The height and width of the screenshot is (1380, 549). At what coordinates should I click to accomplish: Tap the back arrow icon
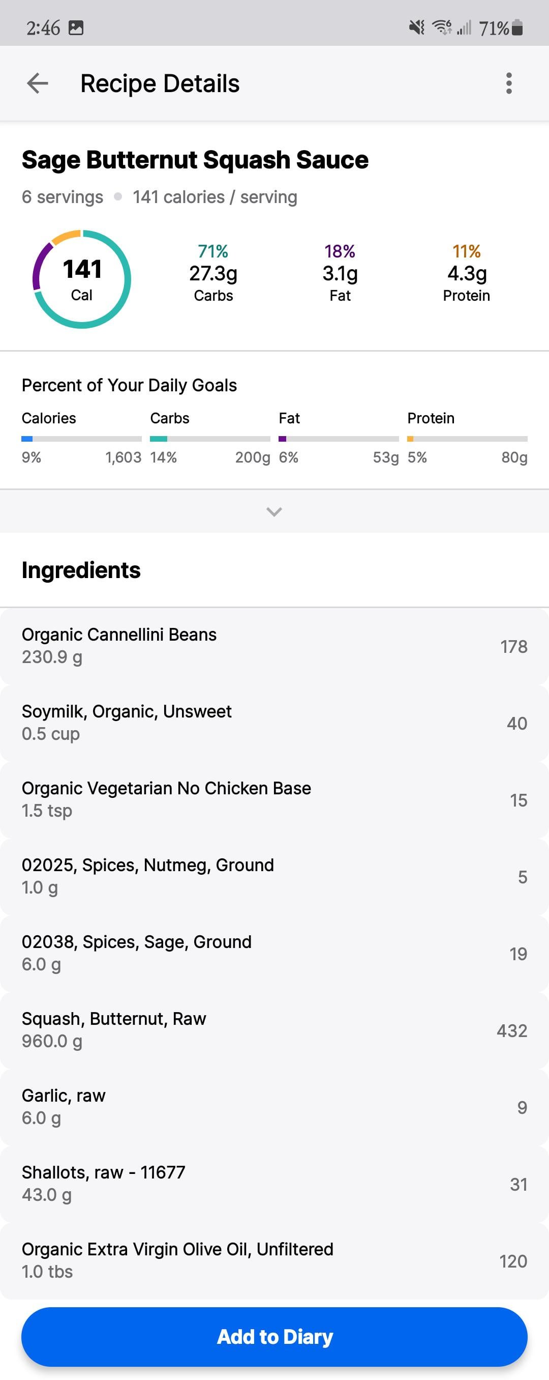[38, 83]
